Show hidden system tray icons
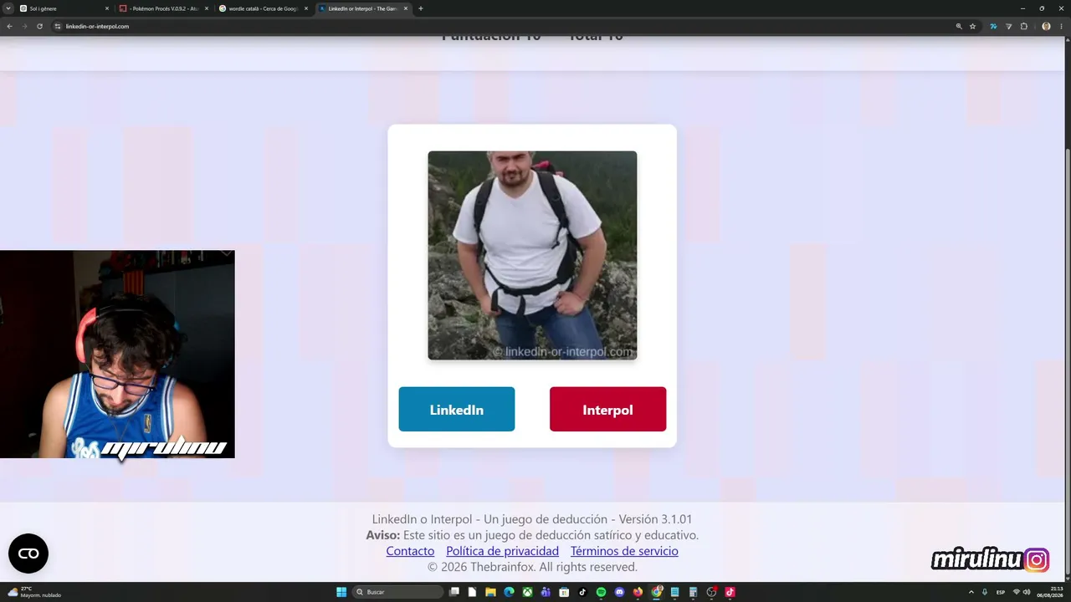Screen dimensions: 1071x602 (x=971, y=592)
